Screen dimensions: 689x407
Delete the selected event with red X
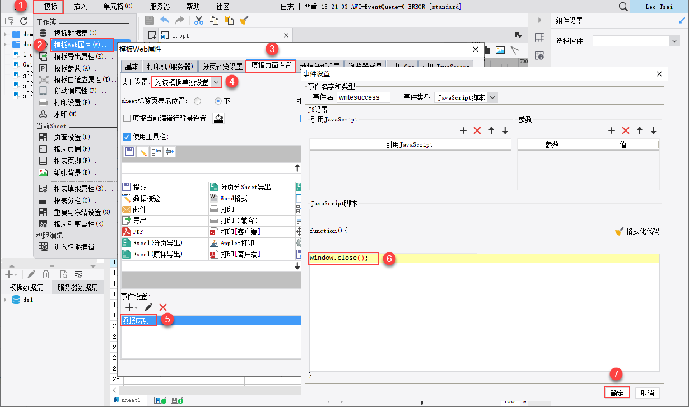pos(163,307)
